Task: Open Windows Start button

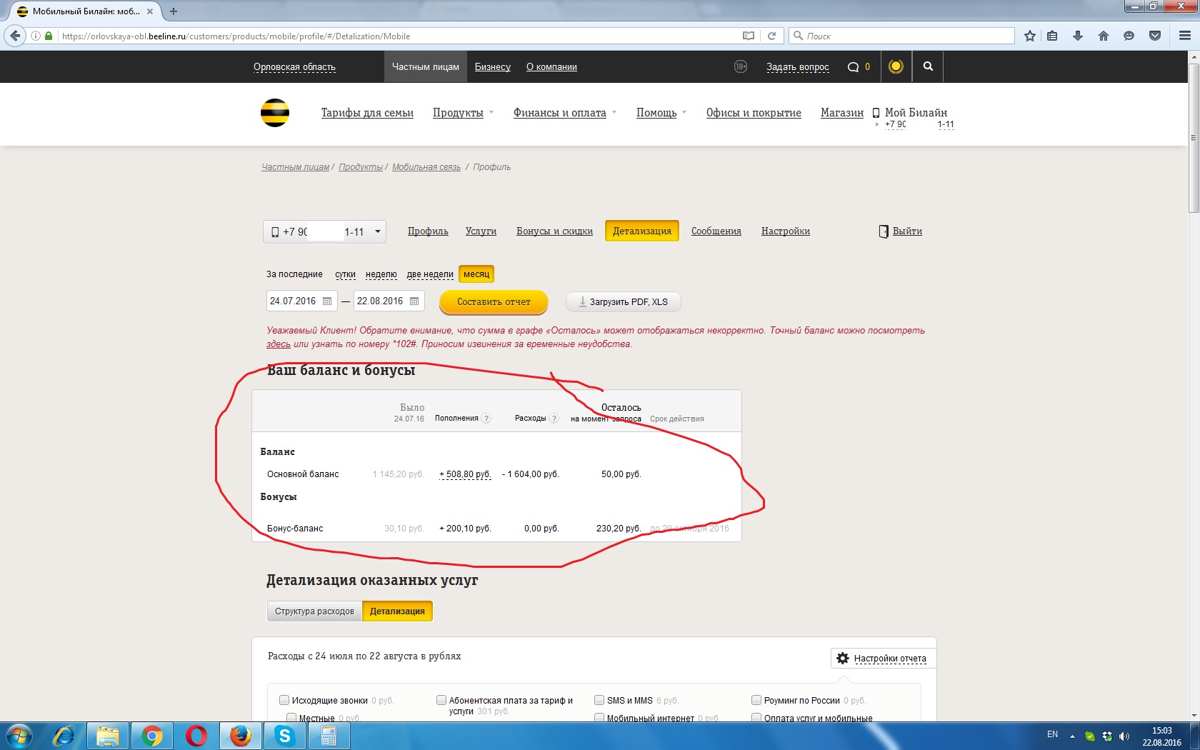Action: pos(19,736)
